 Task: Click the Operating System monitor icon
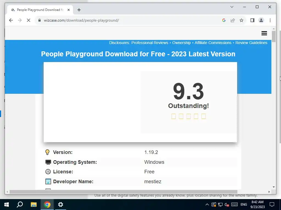point(48,162)
